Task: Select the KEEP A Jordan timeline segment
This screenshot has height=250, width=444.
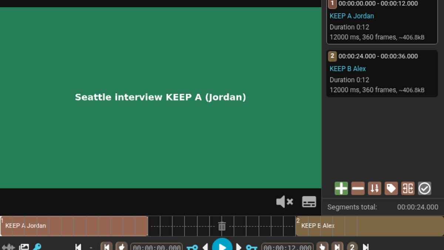Action: [x=74, y=226]
